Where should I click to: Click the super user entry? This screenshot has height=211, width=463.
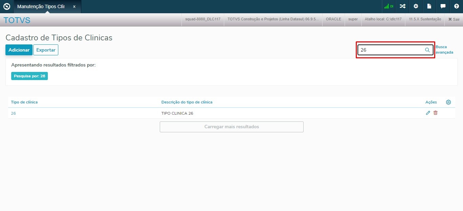(353, 19)
